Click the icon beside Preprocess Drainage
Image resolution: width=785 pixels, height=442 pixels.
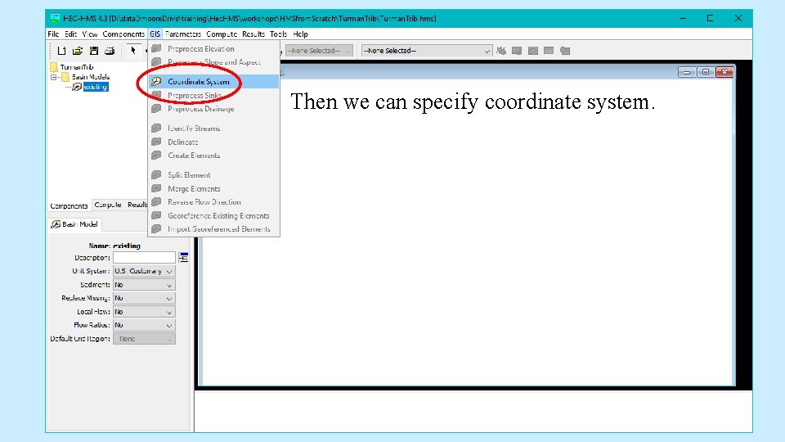[157, 109]
